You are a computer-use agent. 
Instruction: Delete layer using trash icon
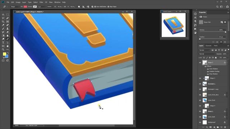tap(225, 127)
